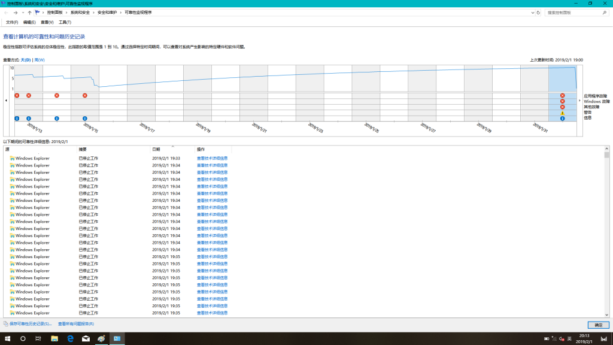Image resolution: width=613 pixels, height=345 pixels.
Task: Open the 工具(T) menu
Action: point(65,22)
